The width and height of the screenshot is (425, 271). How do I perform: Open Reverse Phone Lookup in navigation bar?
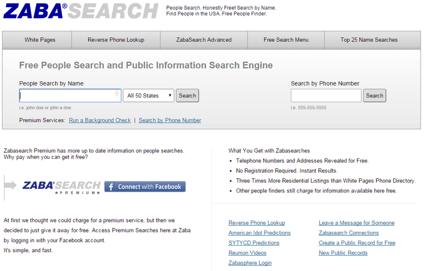coord(116,40)
